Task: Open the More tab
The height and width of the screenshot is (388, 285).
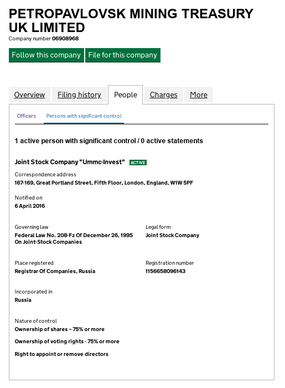Action: (x=199, y=95)
